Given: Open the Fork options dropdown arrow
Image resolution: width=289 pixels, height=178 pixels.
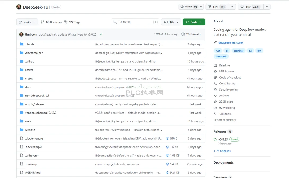Looking at the screenshot, I should pos(232,7).
